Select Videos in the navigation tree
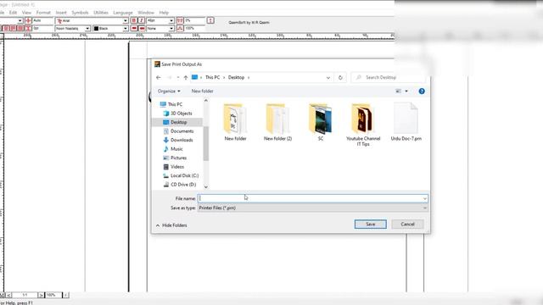 (173, 167)
